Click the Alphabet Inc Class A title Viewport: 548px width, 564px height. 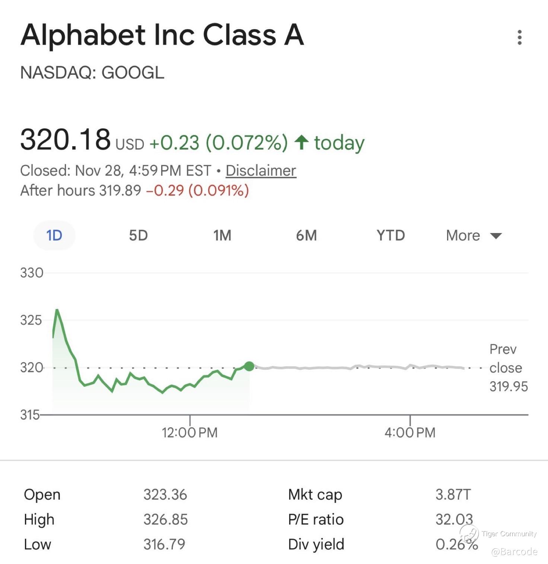(x=162, y=35)
